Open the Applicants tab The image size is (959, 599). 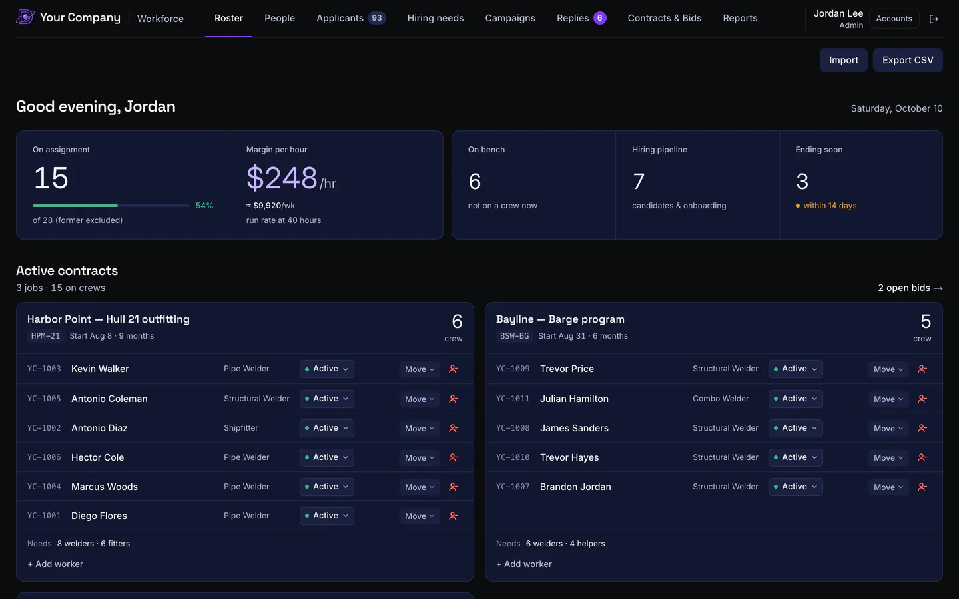[351, 18]
